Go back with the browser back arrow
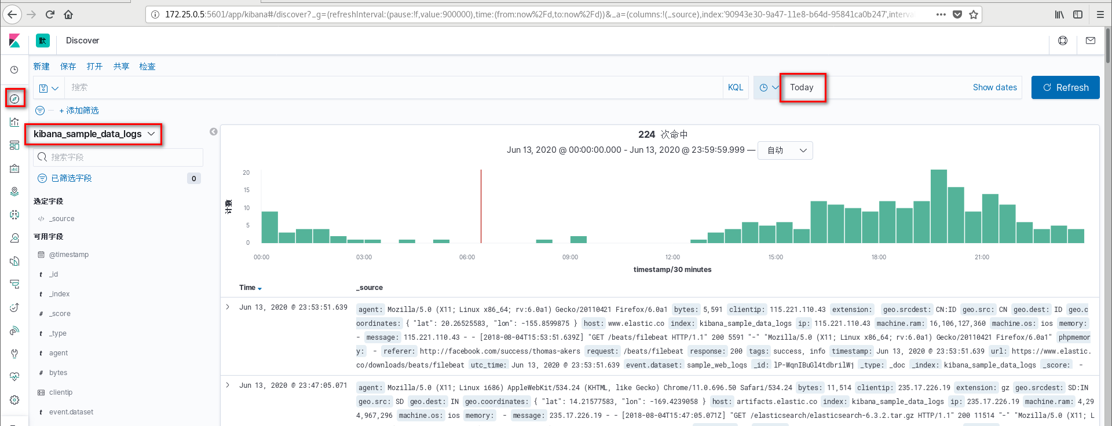Viewport: 1112px width, 426px height. point(12,14)
